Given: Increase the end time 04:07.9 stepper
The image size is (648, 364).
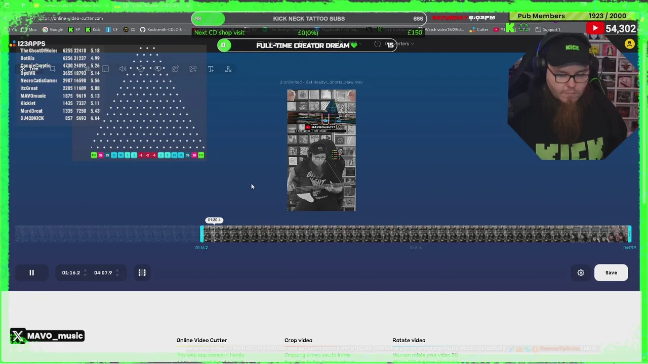Looking at the screenshot, I should coord(117,270).
